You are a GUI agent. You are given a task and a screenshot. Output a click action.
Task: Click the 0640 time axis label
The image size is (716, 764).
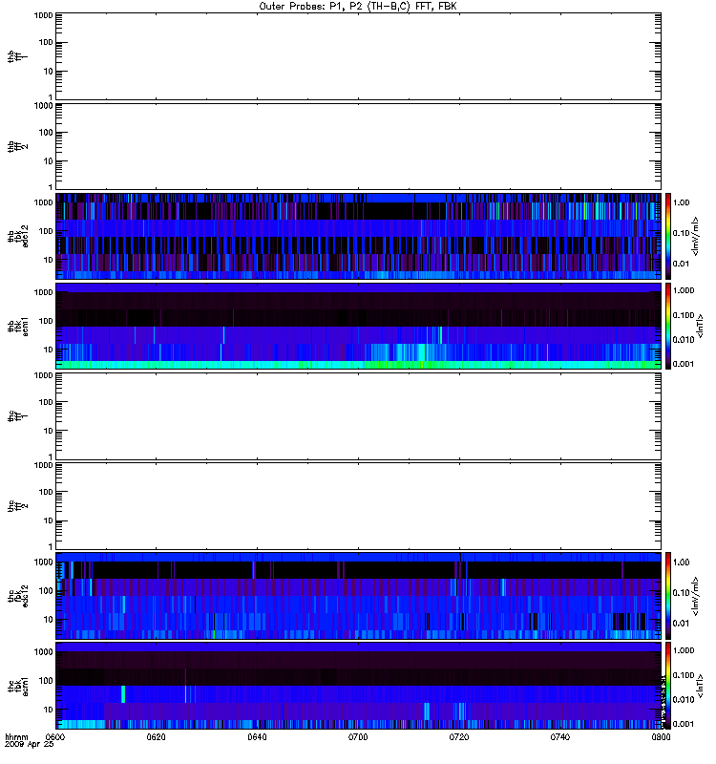pyautogui.click(x=257, y=736)
